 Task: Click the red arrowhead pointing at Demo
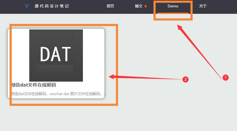180,27
